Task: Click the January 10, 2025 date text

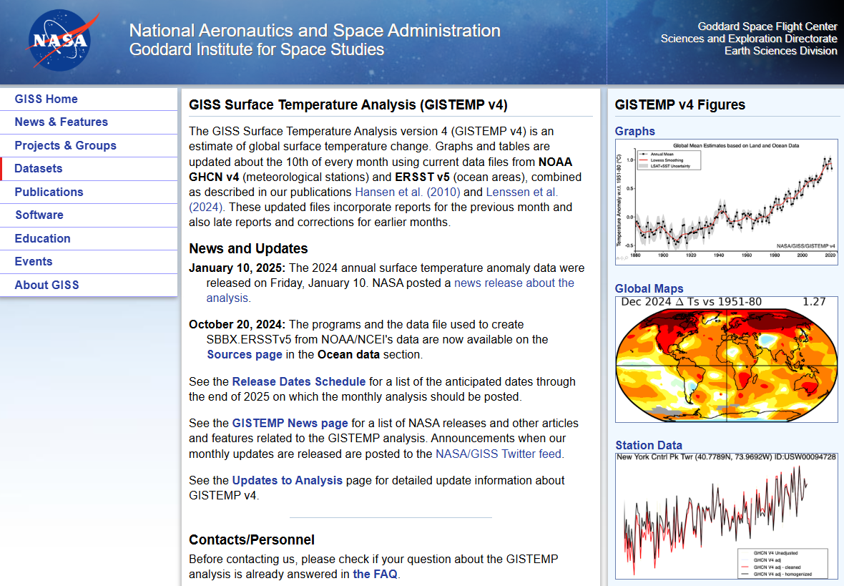Action: click(x=237, y=268)
